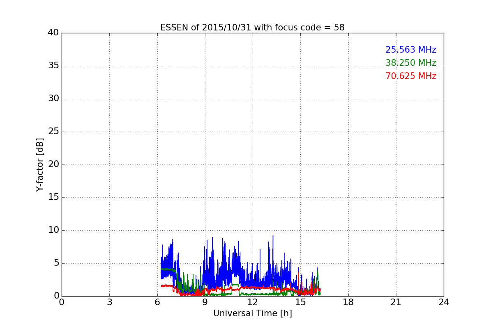Click x-axis tick value 12

coord(253,302)
